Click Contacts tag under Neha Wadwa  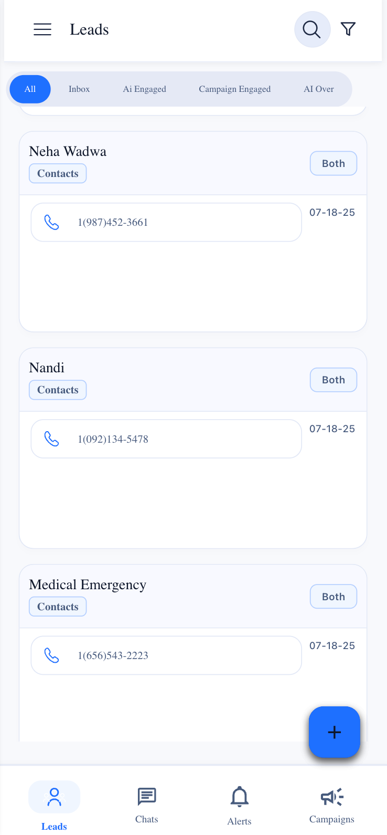[x=58, y=173]
